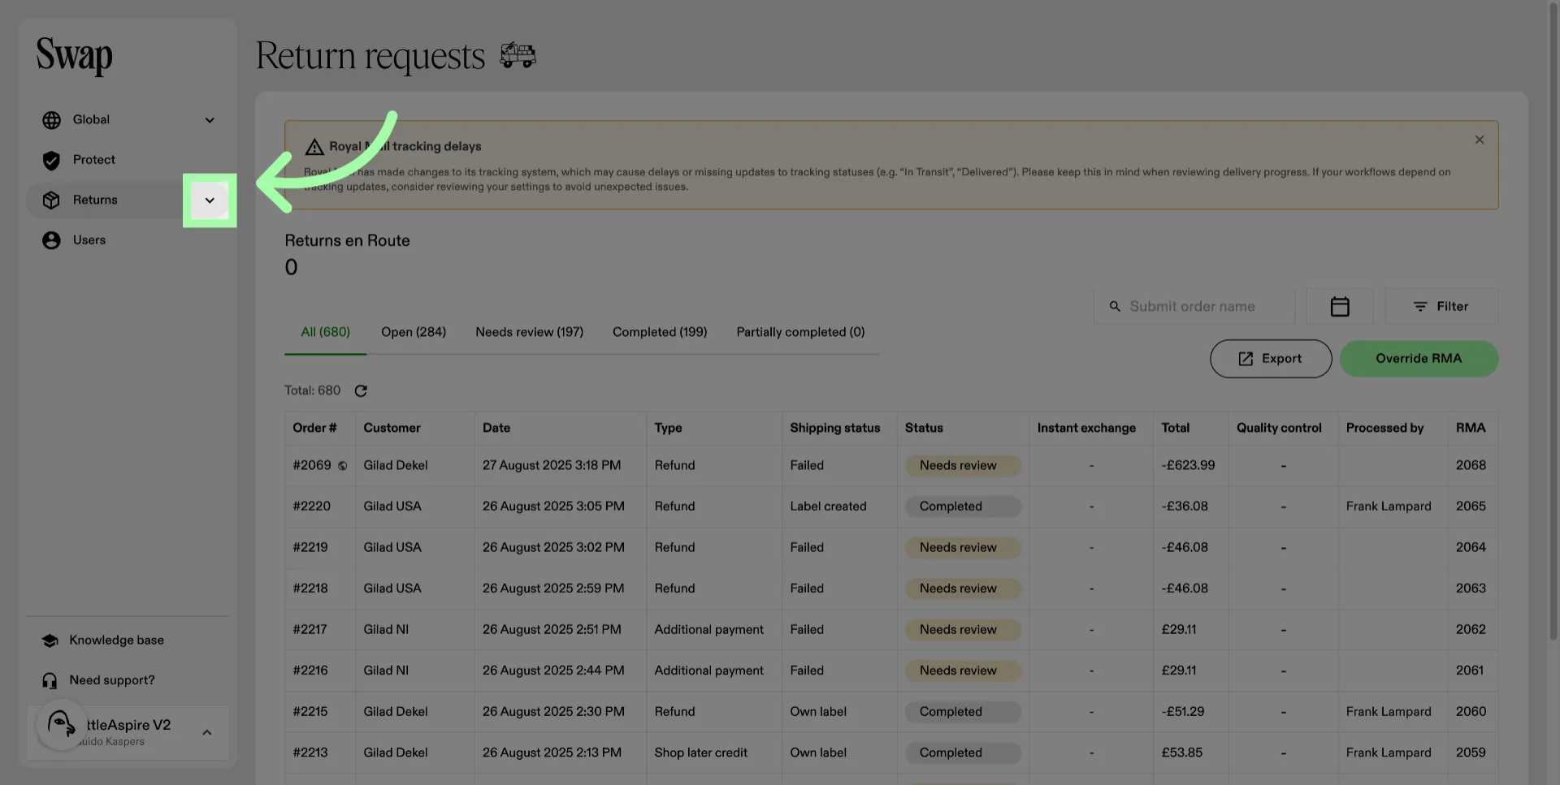
Task: Switch to the Open (284) tab
Action: pyautogui.click(x=414, y=332)
